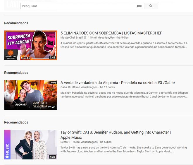Open title 'Taylor Swift: CATS, Jennifer Hudson'
This screenshot has width=193, height=165.
pyautogui.click(x=92, y=132)
